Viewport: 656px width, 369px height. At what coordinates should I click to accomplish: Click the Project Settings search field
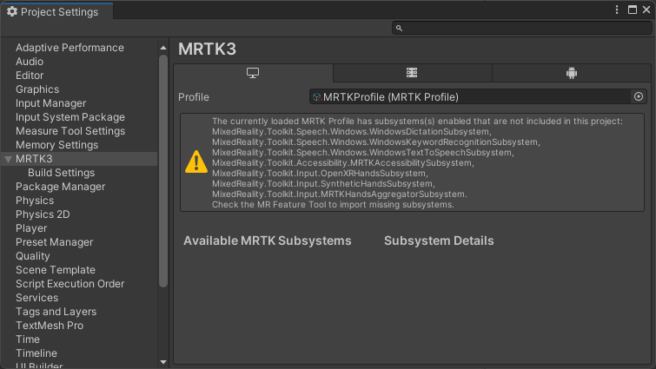521,28
